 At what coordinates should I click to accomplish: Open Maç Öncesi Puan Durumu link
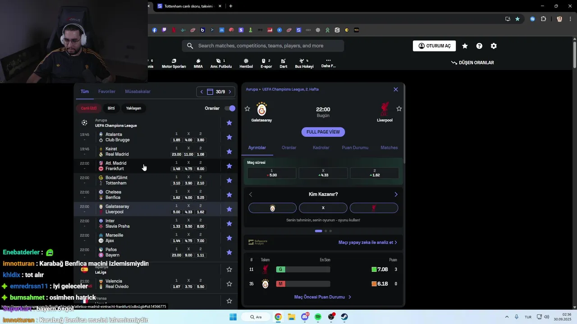coord(322,297)
